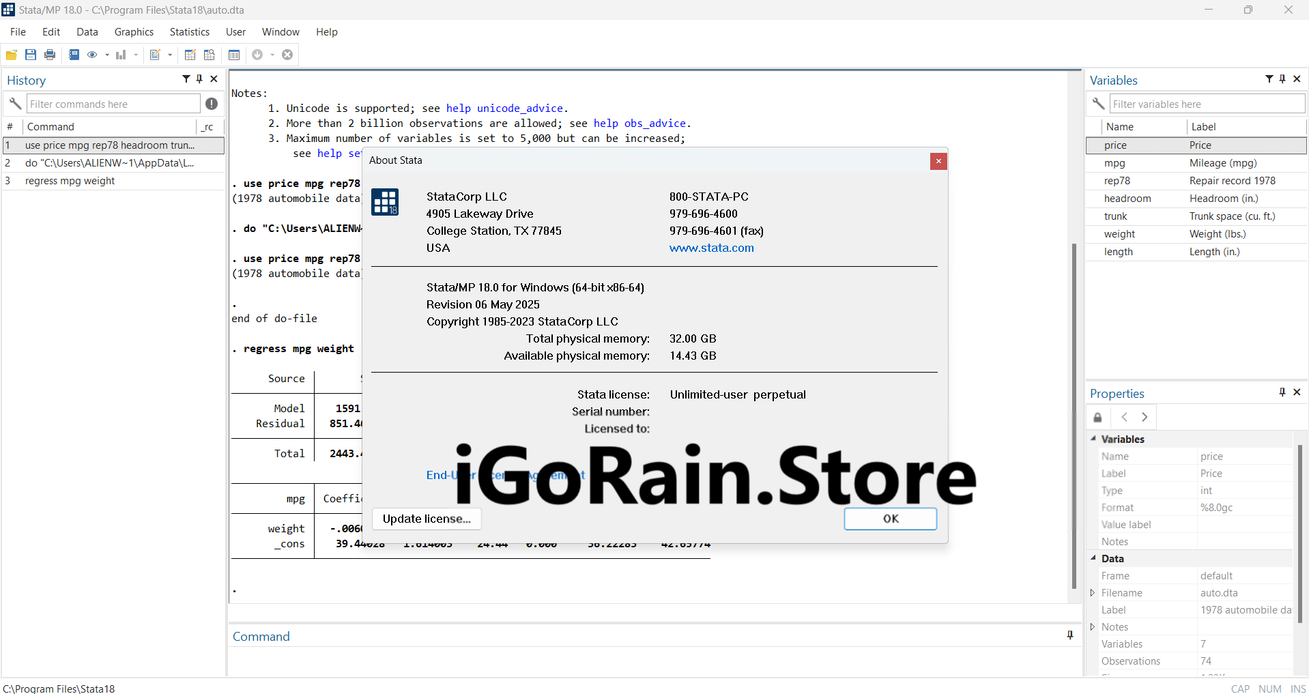
Task: Expand the Filename row in Properties
Action: click(x=1093, y=593)
